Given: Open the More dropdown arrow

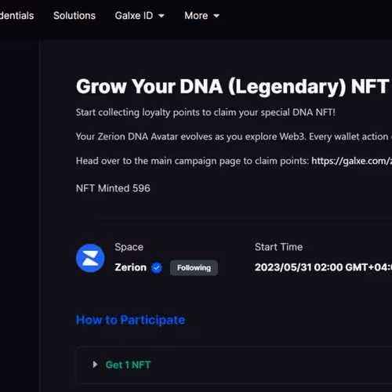Looking at the screenshot, I should click(x=216, y=16).
